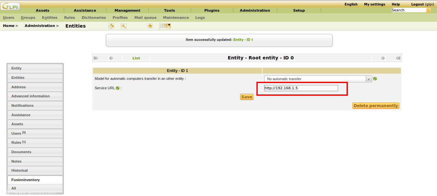
Task: Click Entities breadcrumb title
Action: click(75, 26)
